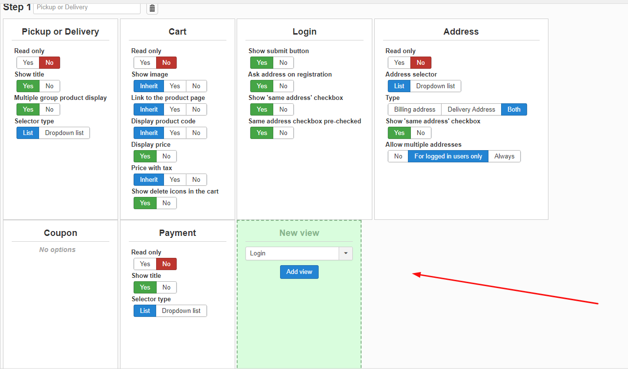The image size is (628, 369).
Task: Disable Multiple group product display
Action: click(x=50, y=109)
